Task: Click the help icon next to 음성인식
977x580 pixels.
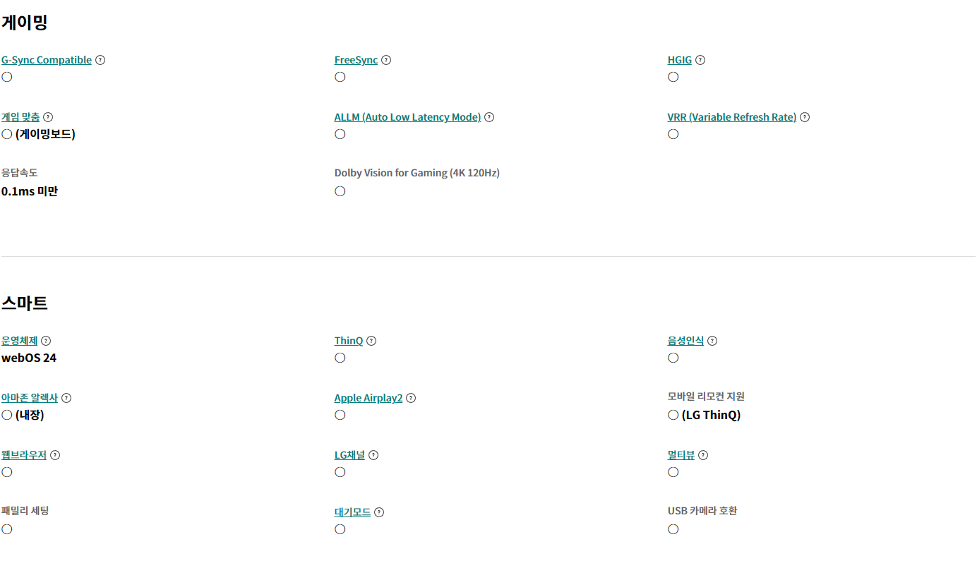Action: [x=712, y=341]
